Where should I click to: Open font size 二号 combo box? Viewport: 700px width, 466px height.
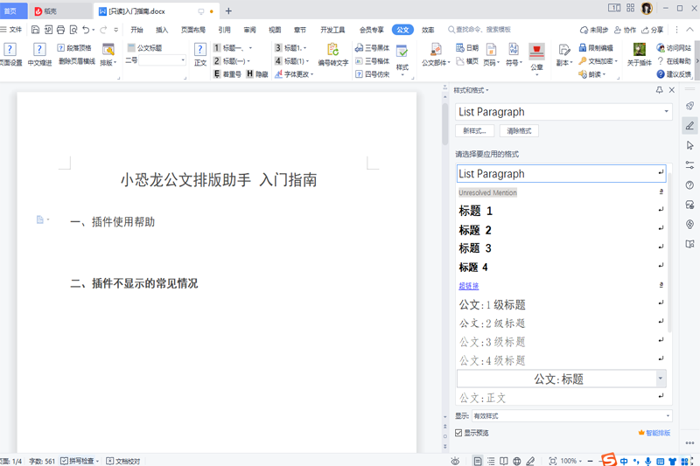(163, 60)
